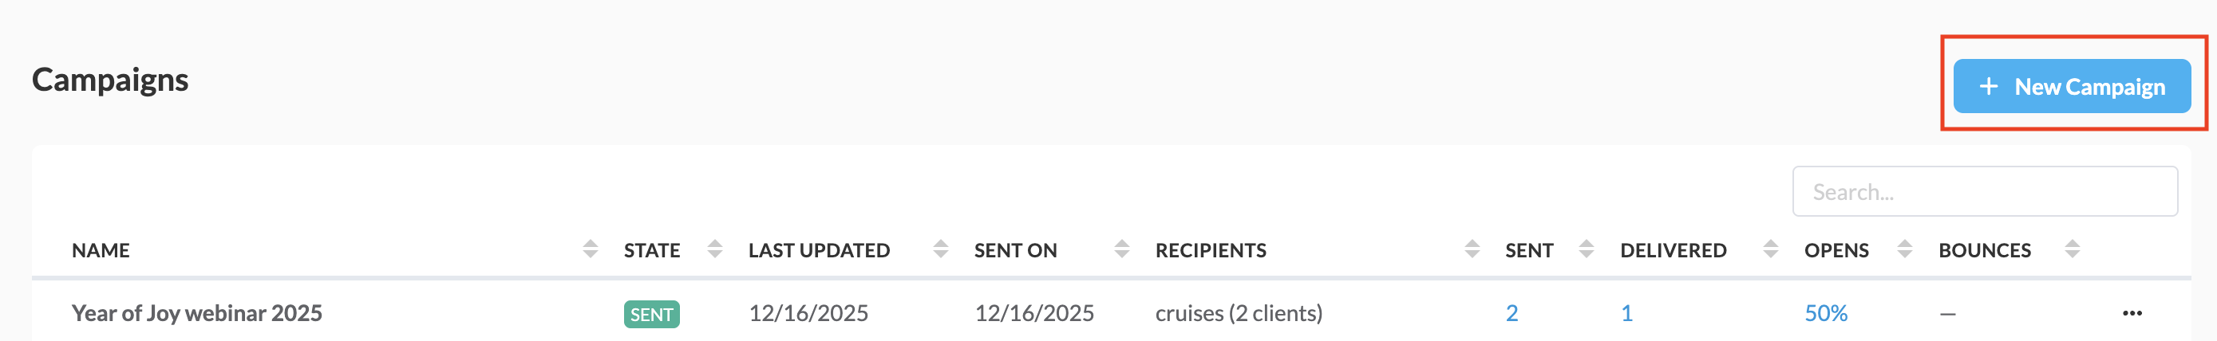2217x341 pixels.
Task: Click the Search input field
Action: (1984, 191)
